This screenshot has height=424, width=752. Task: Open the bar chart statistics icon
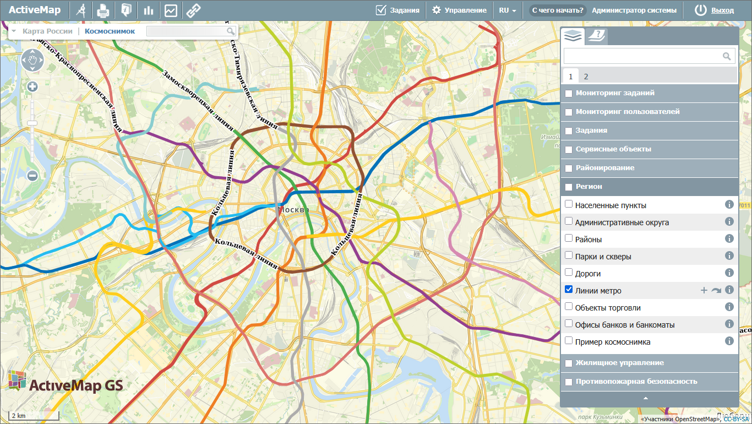click(149, 10)
